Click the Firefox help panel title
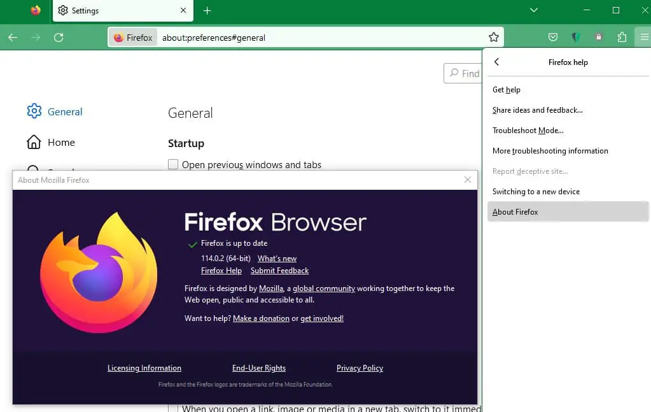Viewport: 651px width, 412px height. pyautogui.click(x=568, y=62)
